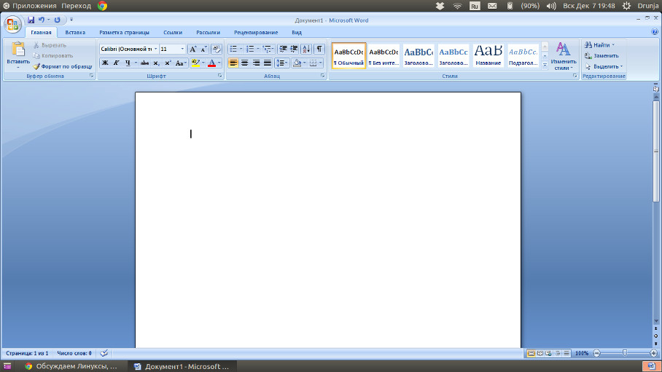Click Найти to find text
The image size is (662, 372).
[x=599, y=45]
